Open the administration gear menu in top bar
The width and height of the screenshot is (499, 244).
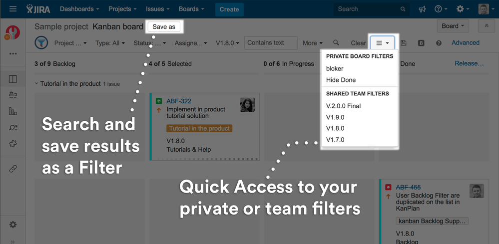(x=463, y=9)
